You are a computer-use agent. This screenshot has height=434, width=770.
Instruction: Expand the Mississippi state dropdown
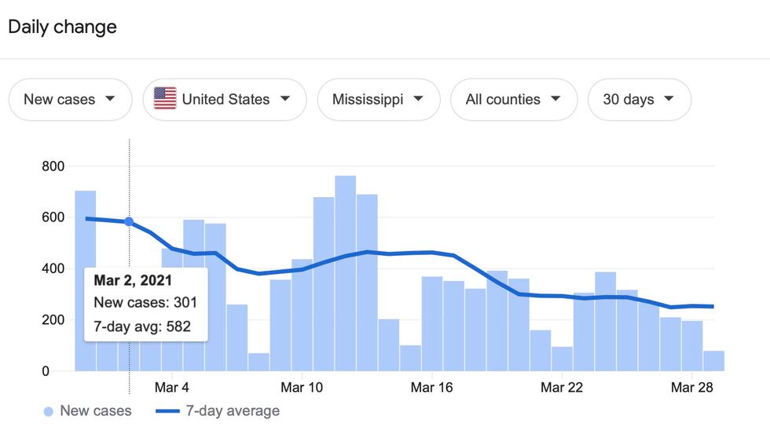pos(378,100)
